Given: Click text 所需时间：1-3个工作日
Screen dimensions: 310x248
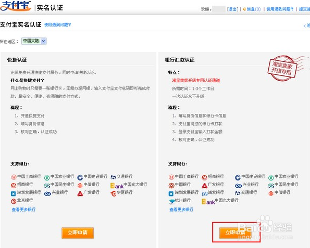Looking at the screenshot, I should 193,88.
